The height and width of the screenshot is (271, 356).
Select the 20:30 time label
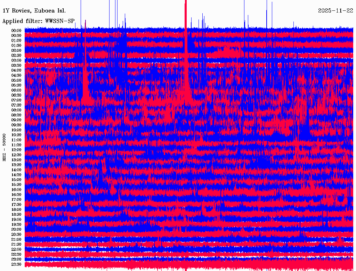point(16,234)
